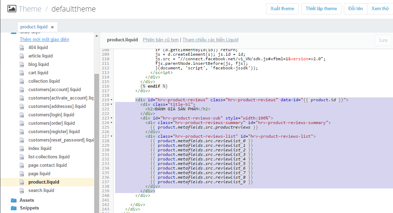Click the page.contact.liquid file icon
Viewport: 393px width, 213px height.
(22, 165)
